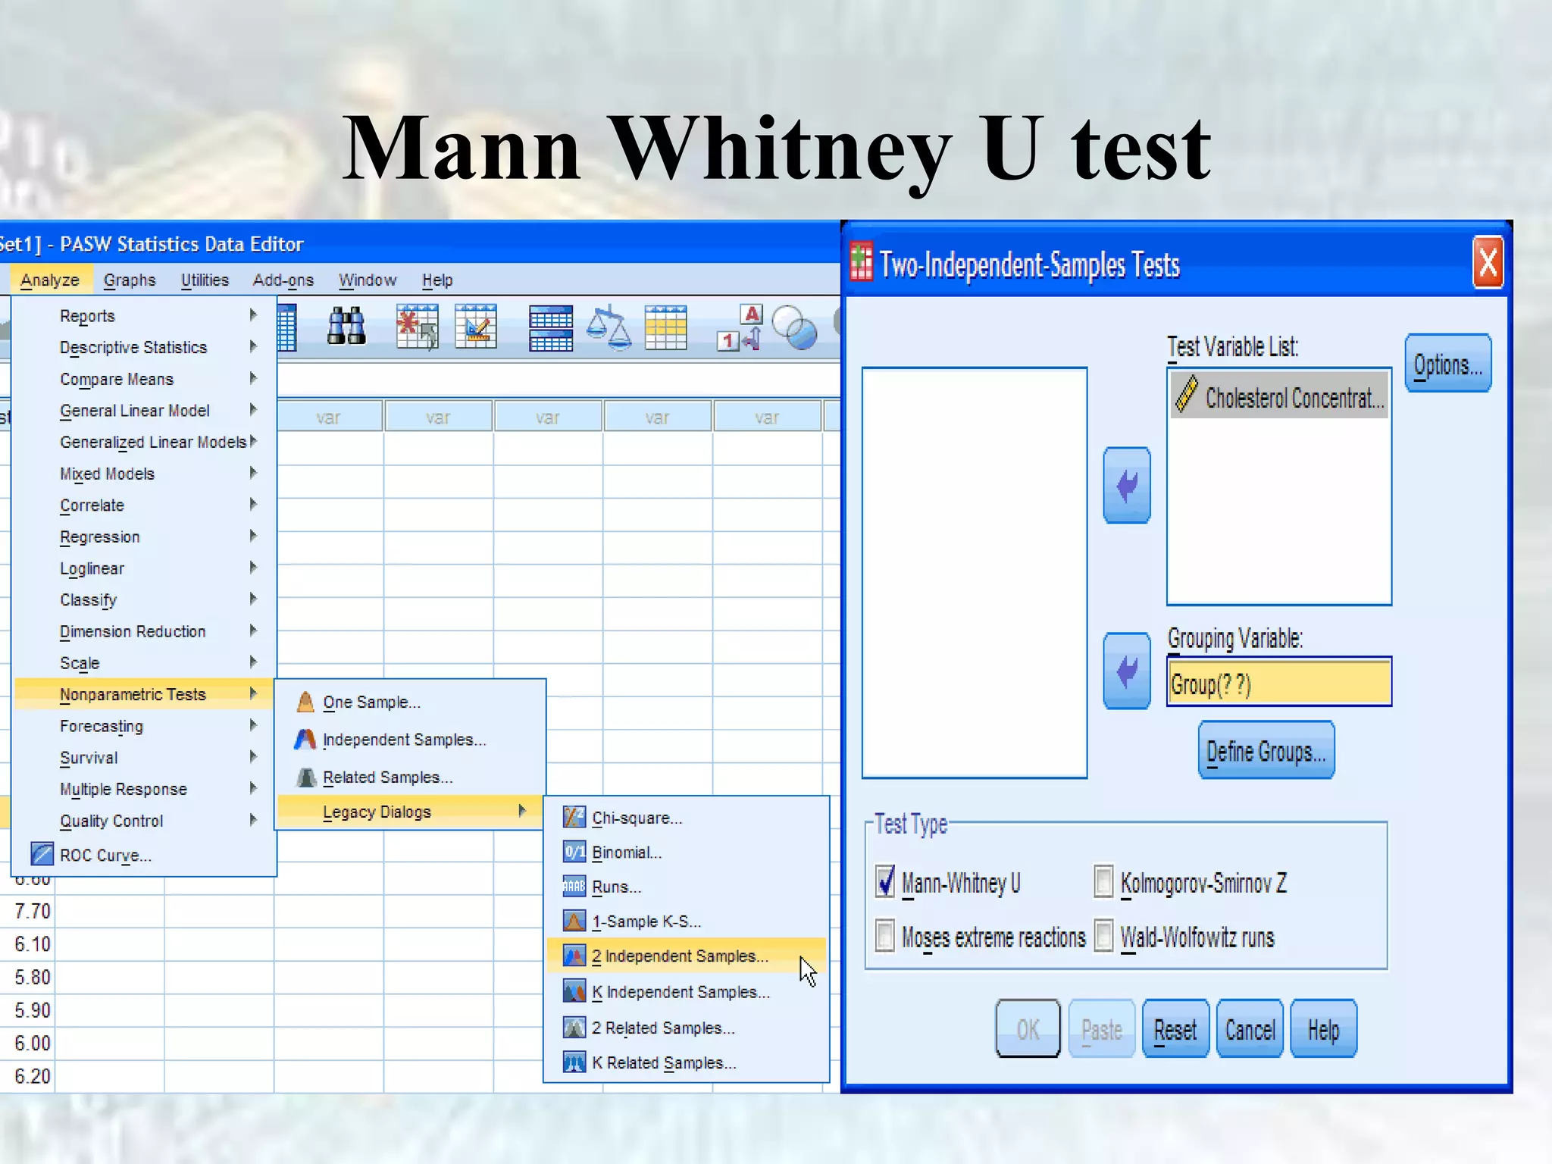Image resolution: width=1552 pixels, height=1164 pixels.
Task: Click the Cholesterol Concentrat ruler variable icon
Action: click(1186, 396)
